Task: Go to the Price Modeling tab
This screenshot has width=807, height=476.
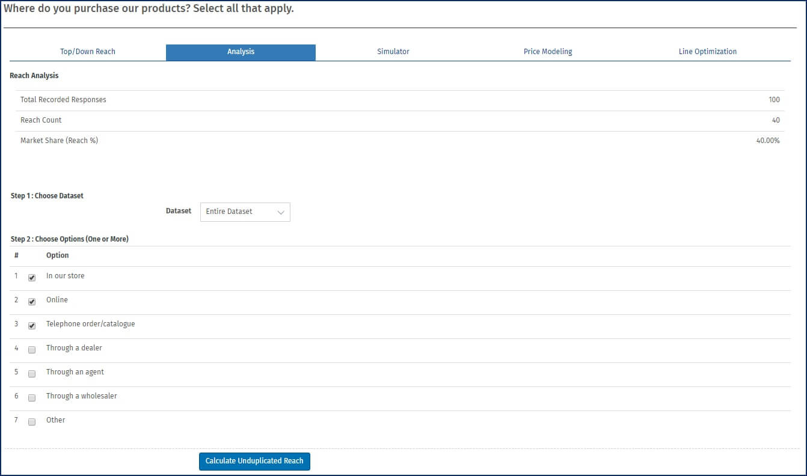Action: point(548,52)
